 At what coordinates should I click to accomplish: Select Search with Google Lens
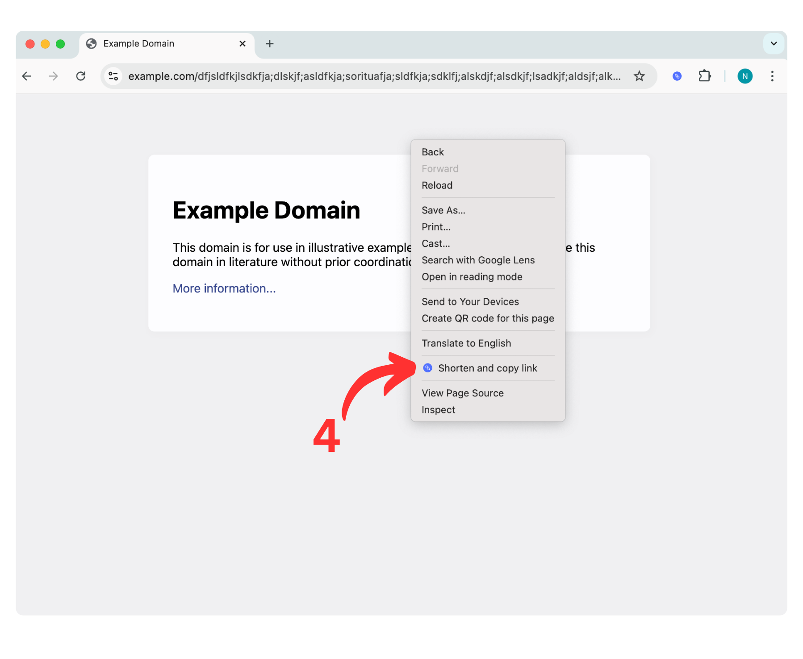point(478,260)
